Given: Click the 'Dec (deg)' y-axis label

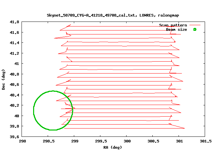Looking at the screenshot, I should tap(3, 79).
